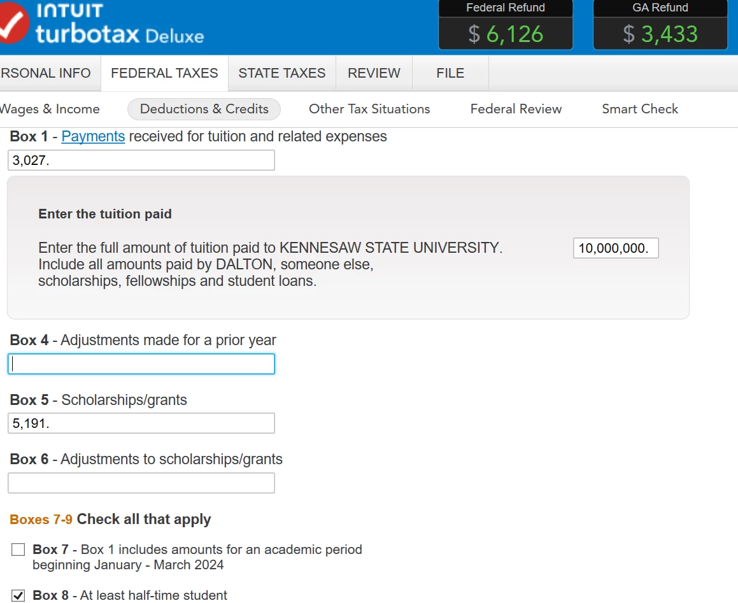The width and height of the screenshot is (738, 603).
Task: Focus Box 4 prior year adjustments field
Action: click(141, 364)
